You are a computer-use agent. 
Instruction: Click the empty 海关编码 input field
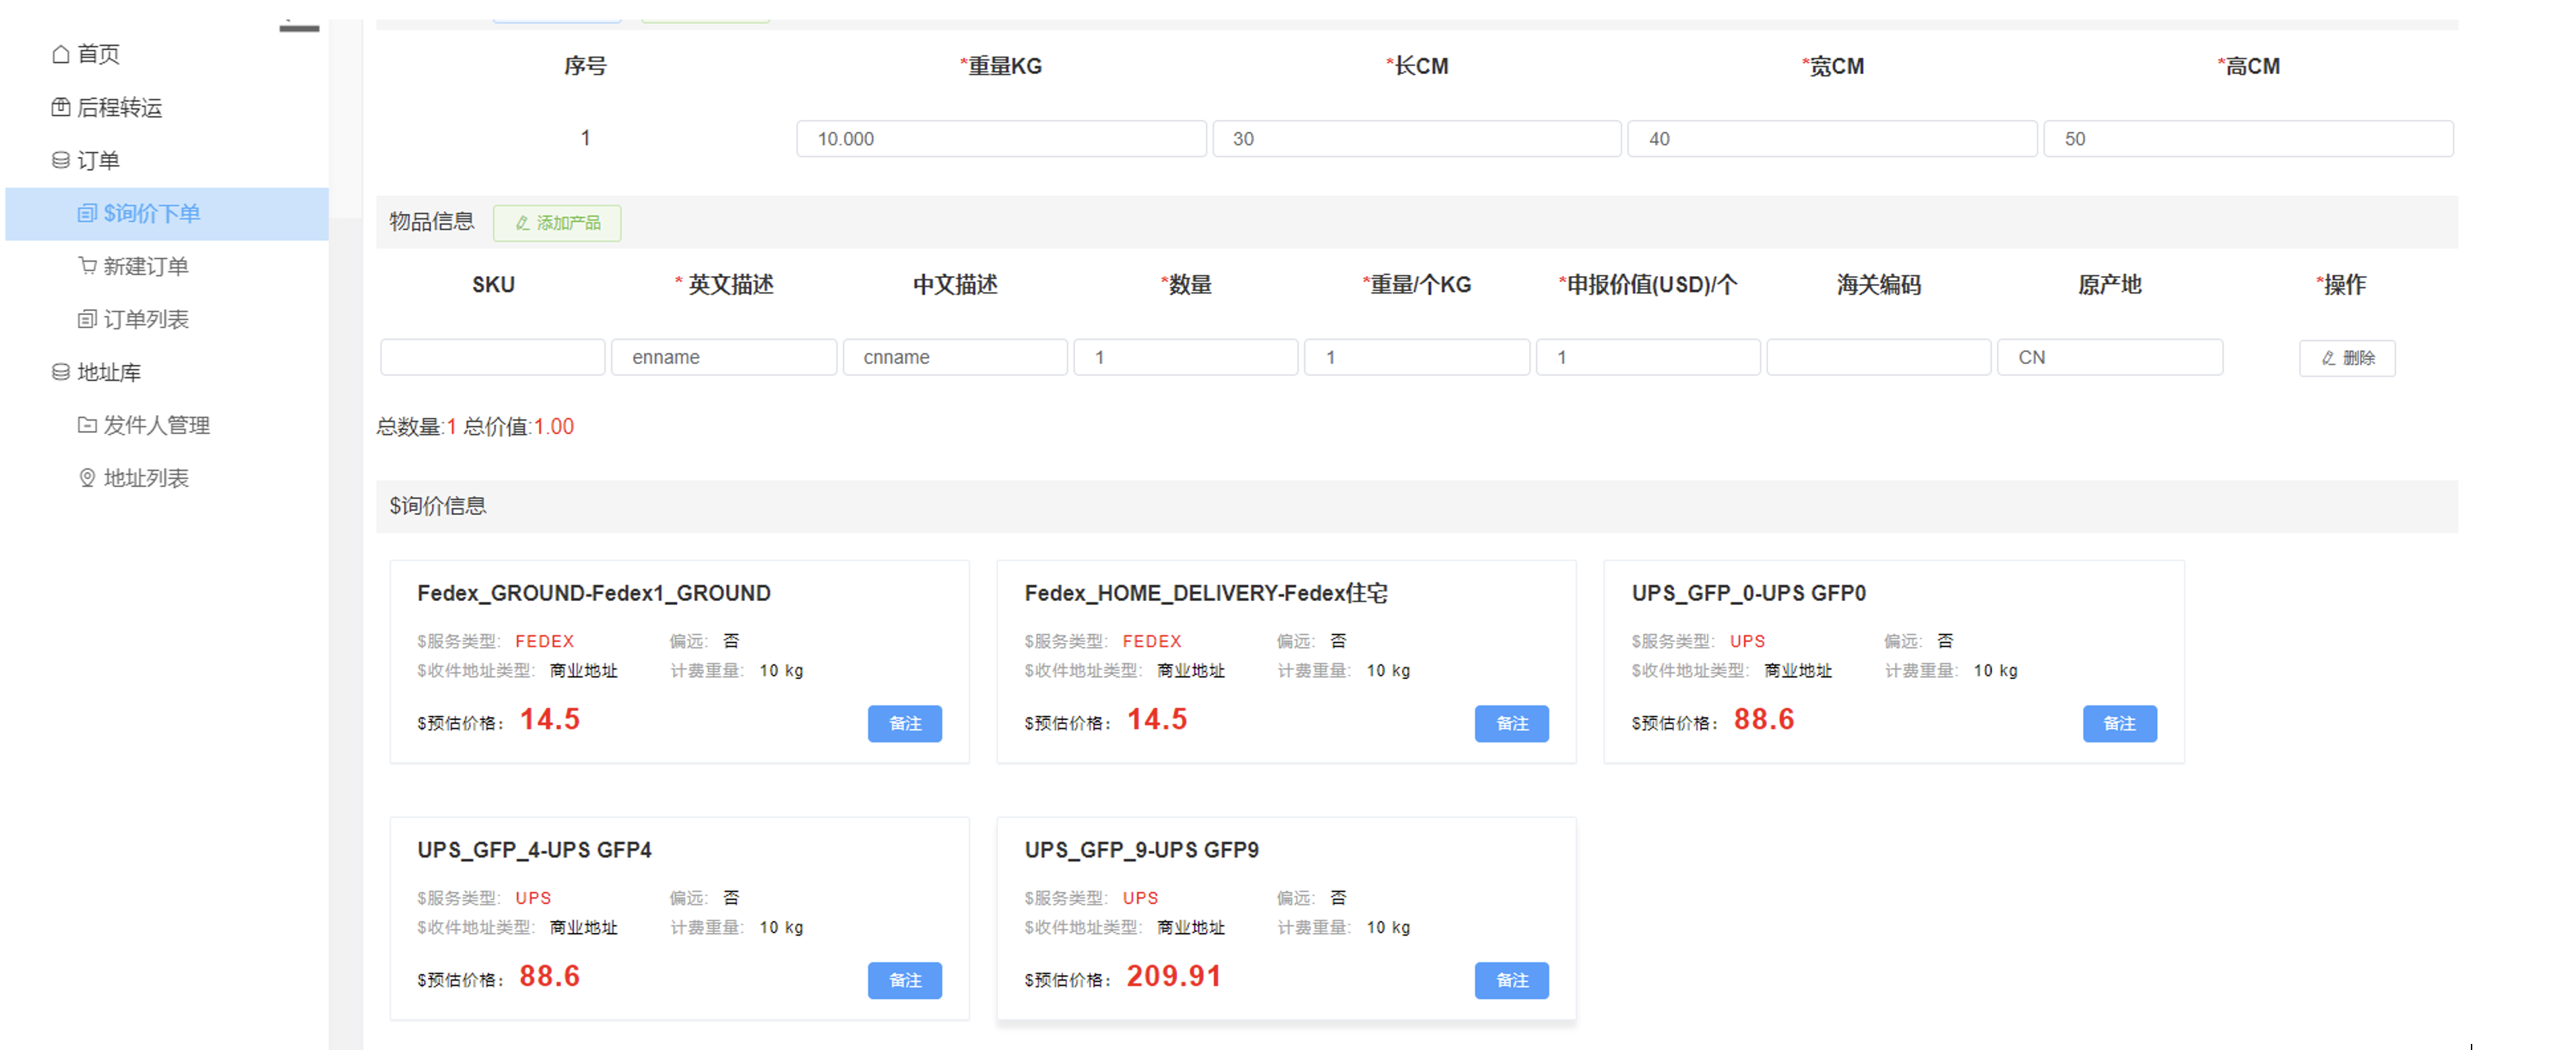click(1879, 357)
